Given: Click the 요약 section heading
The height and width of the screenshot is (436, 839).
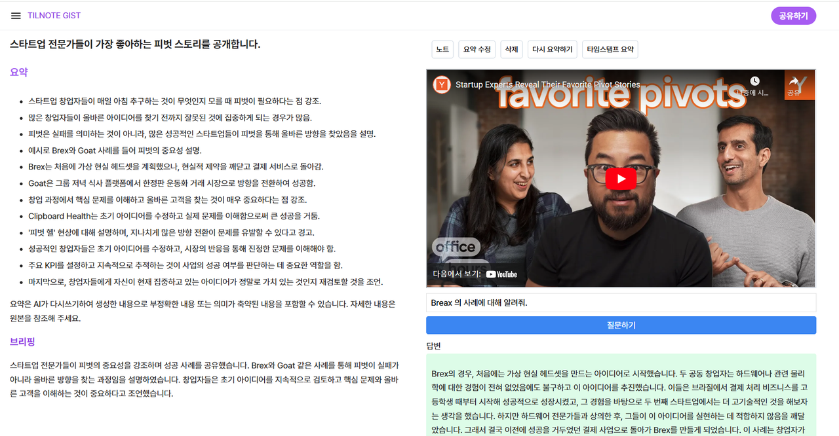Looking at the screenshot, I should (x=18, y=72).
